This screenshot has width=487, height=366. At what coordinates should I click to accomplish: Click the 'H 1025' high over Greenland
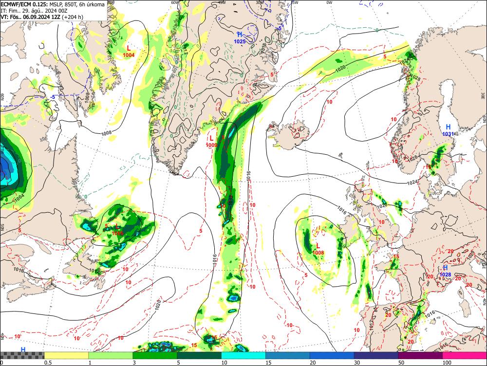click(x=240, y=38)
